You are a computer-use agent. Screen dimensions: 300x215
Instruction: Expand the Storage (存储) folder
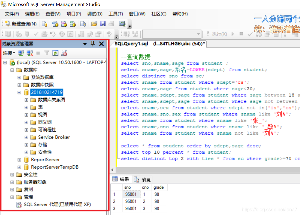pyautogui.click(x=26, y=145)
